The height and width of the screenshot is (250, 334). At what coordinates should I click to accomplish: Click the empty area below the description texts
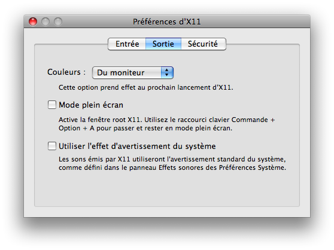167,190
